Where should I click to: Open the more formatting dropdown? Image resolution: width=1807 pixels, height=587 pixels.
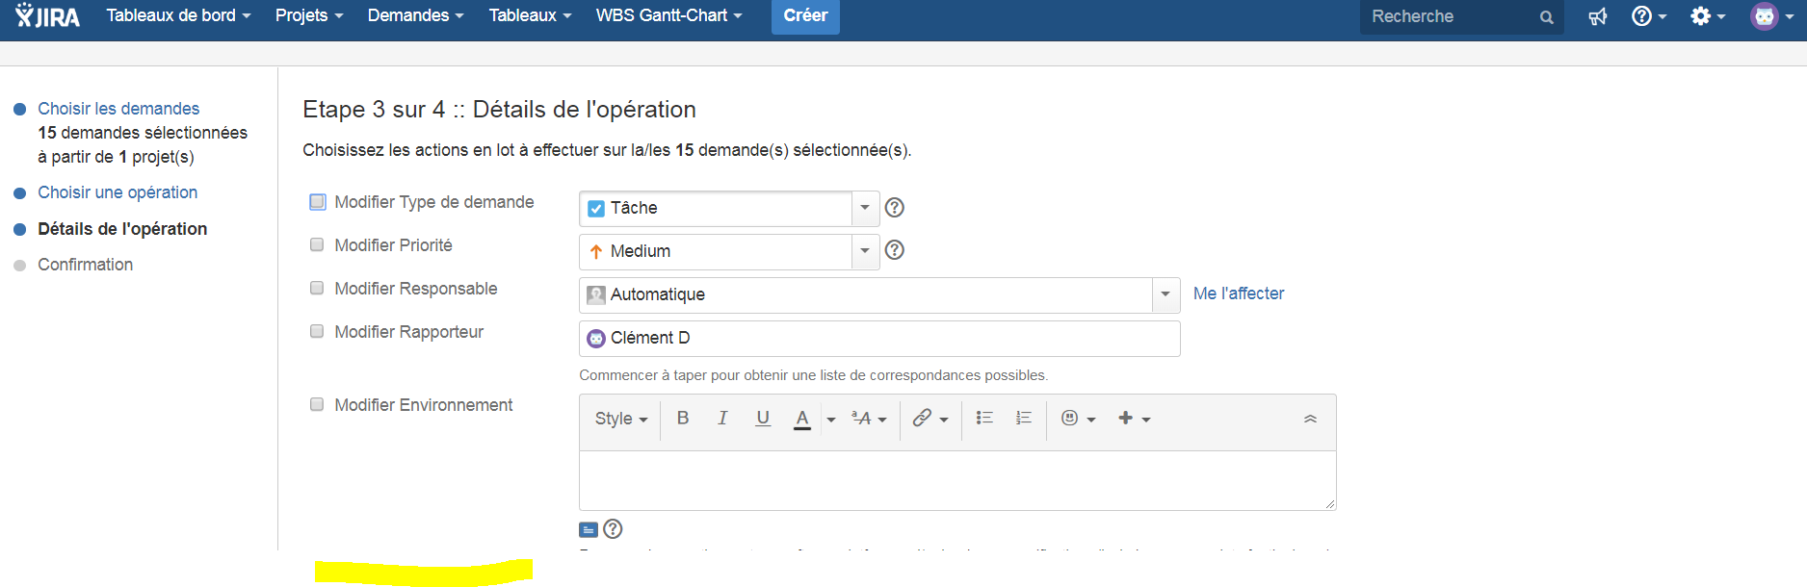click(869, 419)
